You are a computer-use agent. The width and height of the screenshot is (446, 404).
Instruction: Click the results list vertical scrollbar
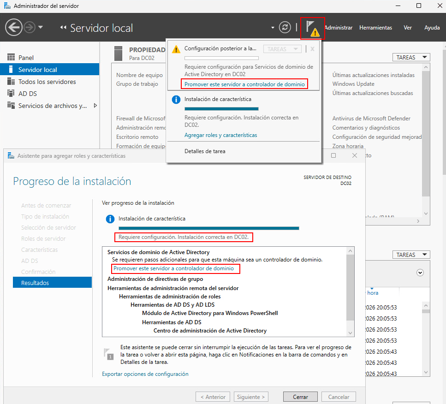click(x=351, y=291)
